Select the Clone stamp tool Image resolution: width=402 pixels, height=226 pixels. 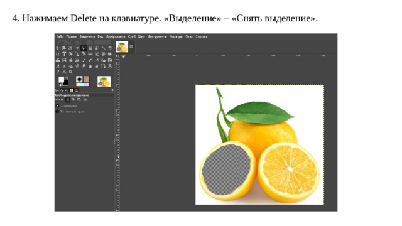(x=64, y=66)
